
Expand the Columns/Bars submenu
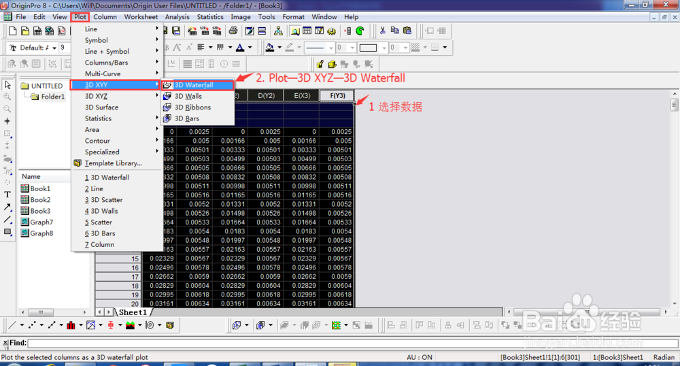tap(117, 63)
